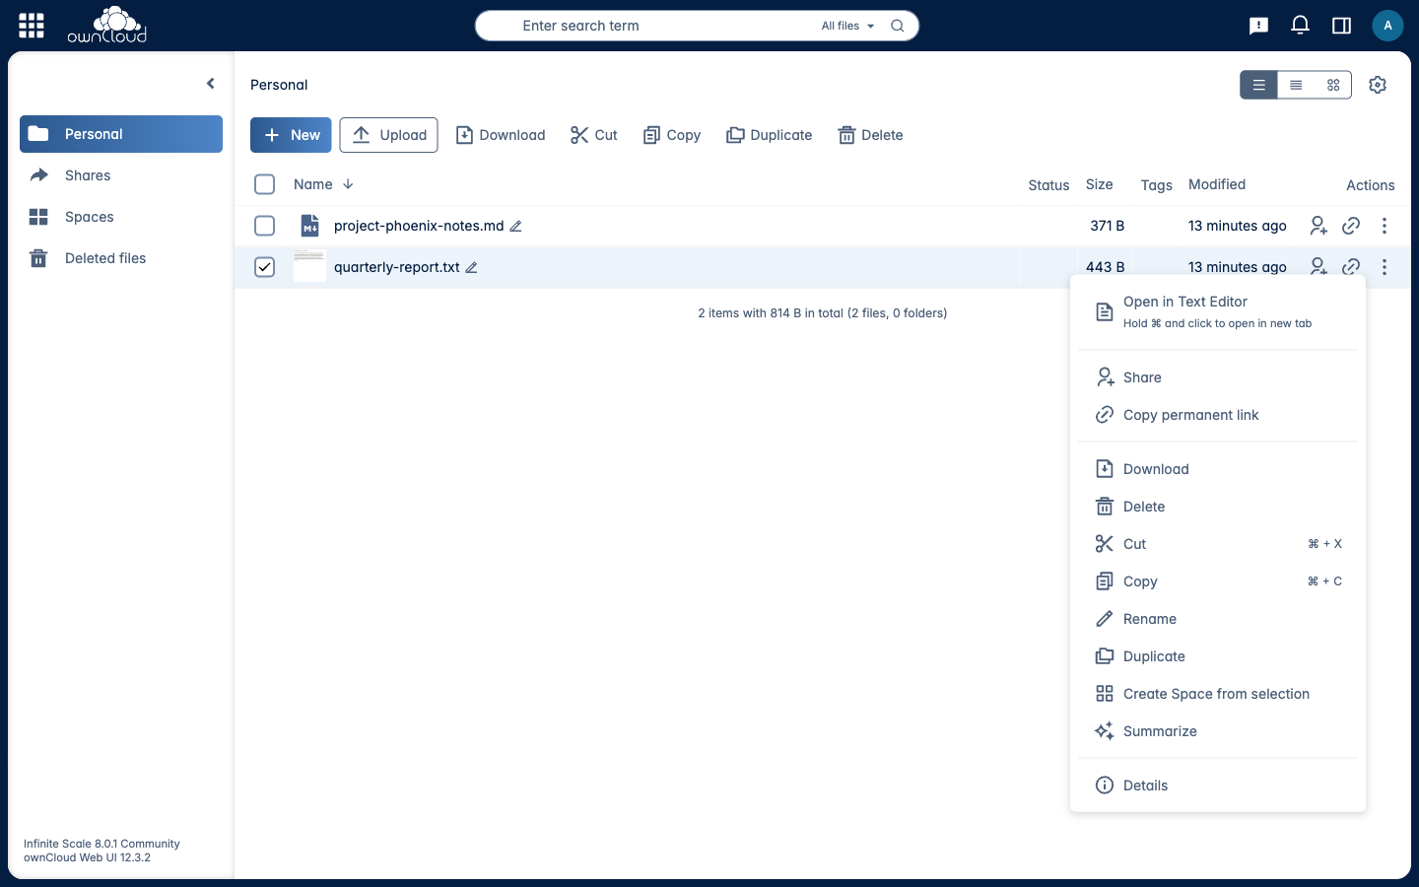Sort by the Size column
1419x887 pixels.
pyautogui.click(x=1099, y=184)
